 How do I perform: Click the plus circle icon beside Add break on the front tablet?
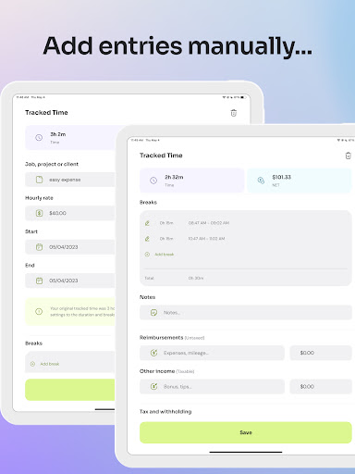pos(147,255)
